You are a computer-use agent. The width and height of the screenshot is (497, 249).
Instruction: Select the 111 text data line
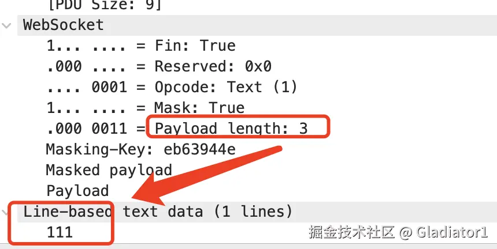(x=60, y=232)
